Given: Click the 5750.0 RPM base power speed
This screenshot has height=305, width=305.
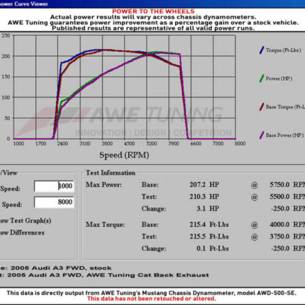Looking at the screenshot, I should 287,185.
